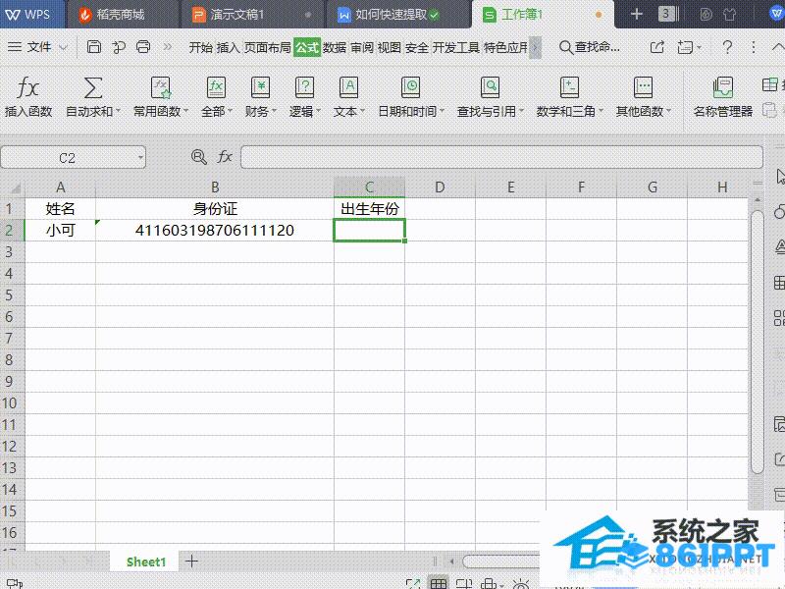This screenshot has width=785, height=589.
Task: Click the horizontal scrollbar track
Action: (x=500, y=562)
